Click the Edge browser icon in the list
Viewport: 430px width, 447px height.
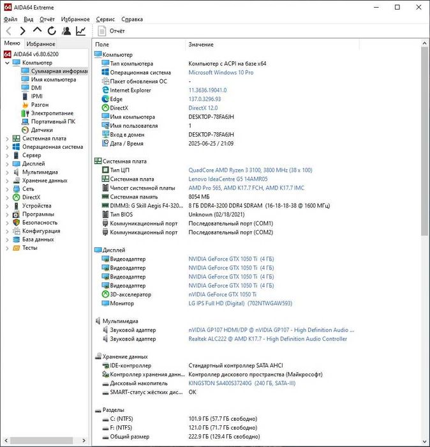click(105, 98)
